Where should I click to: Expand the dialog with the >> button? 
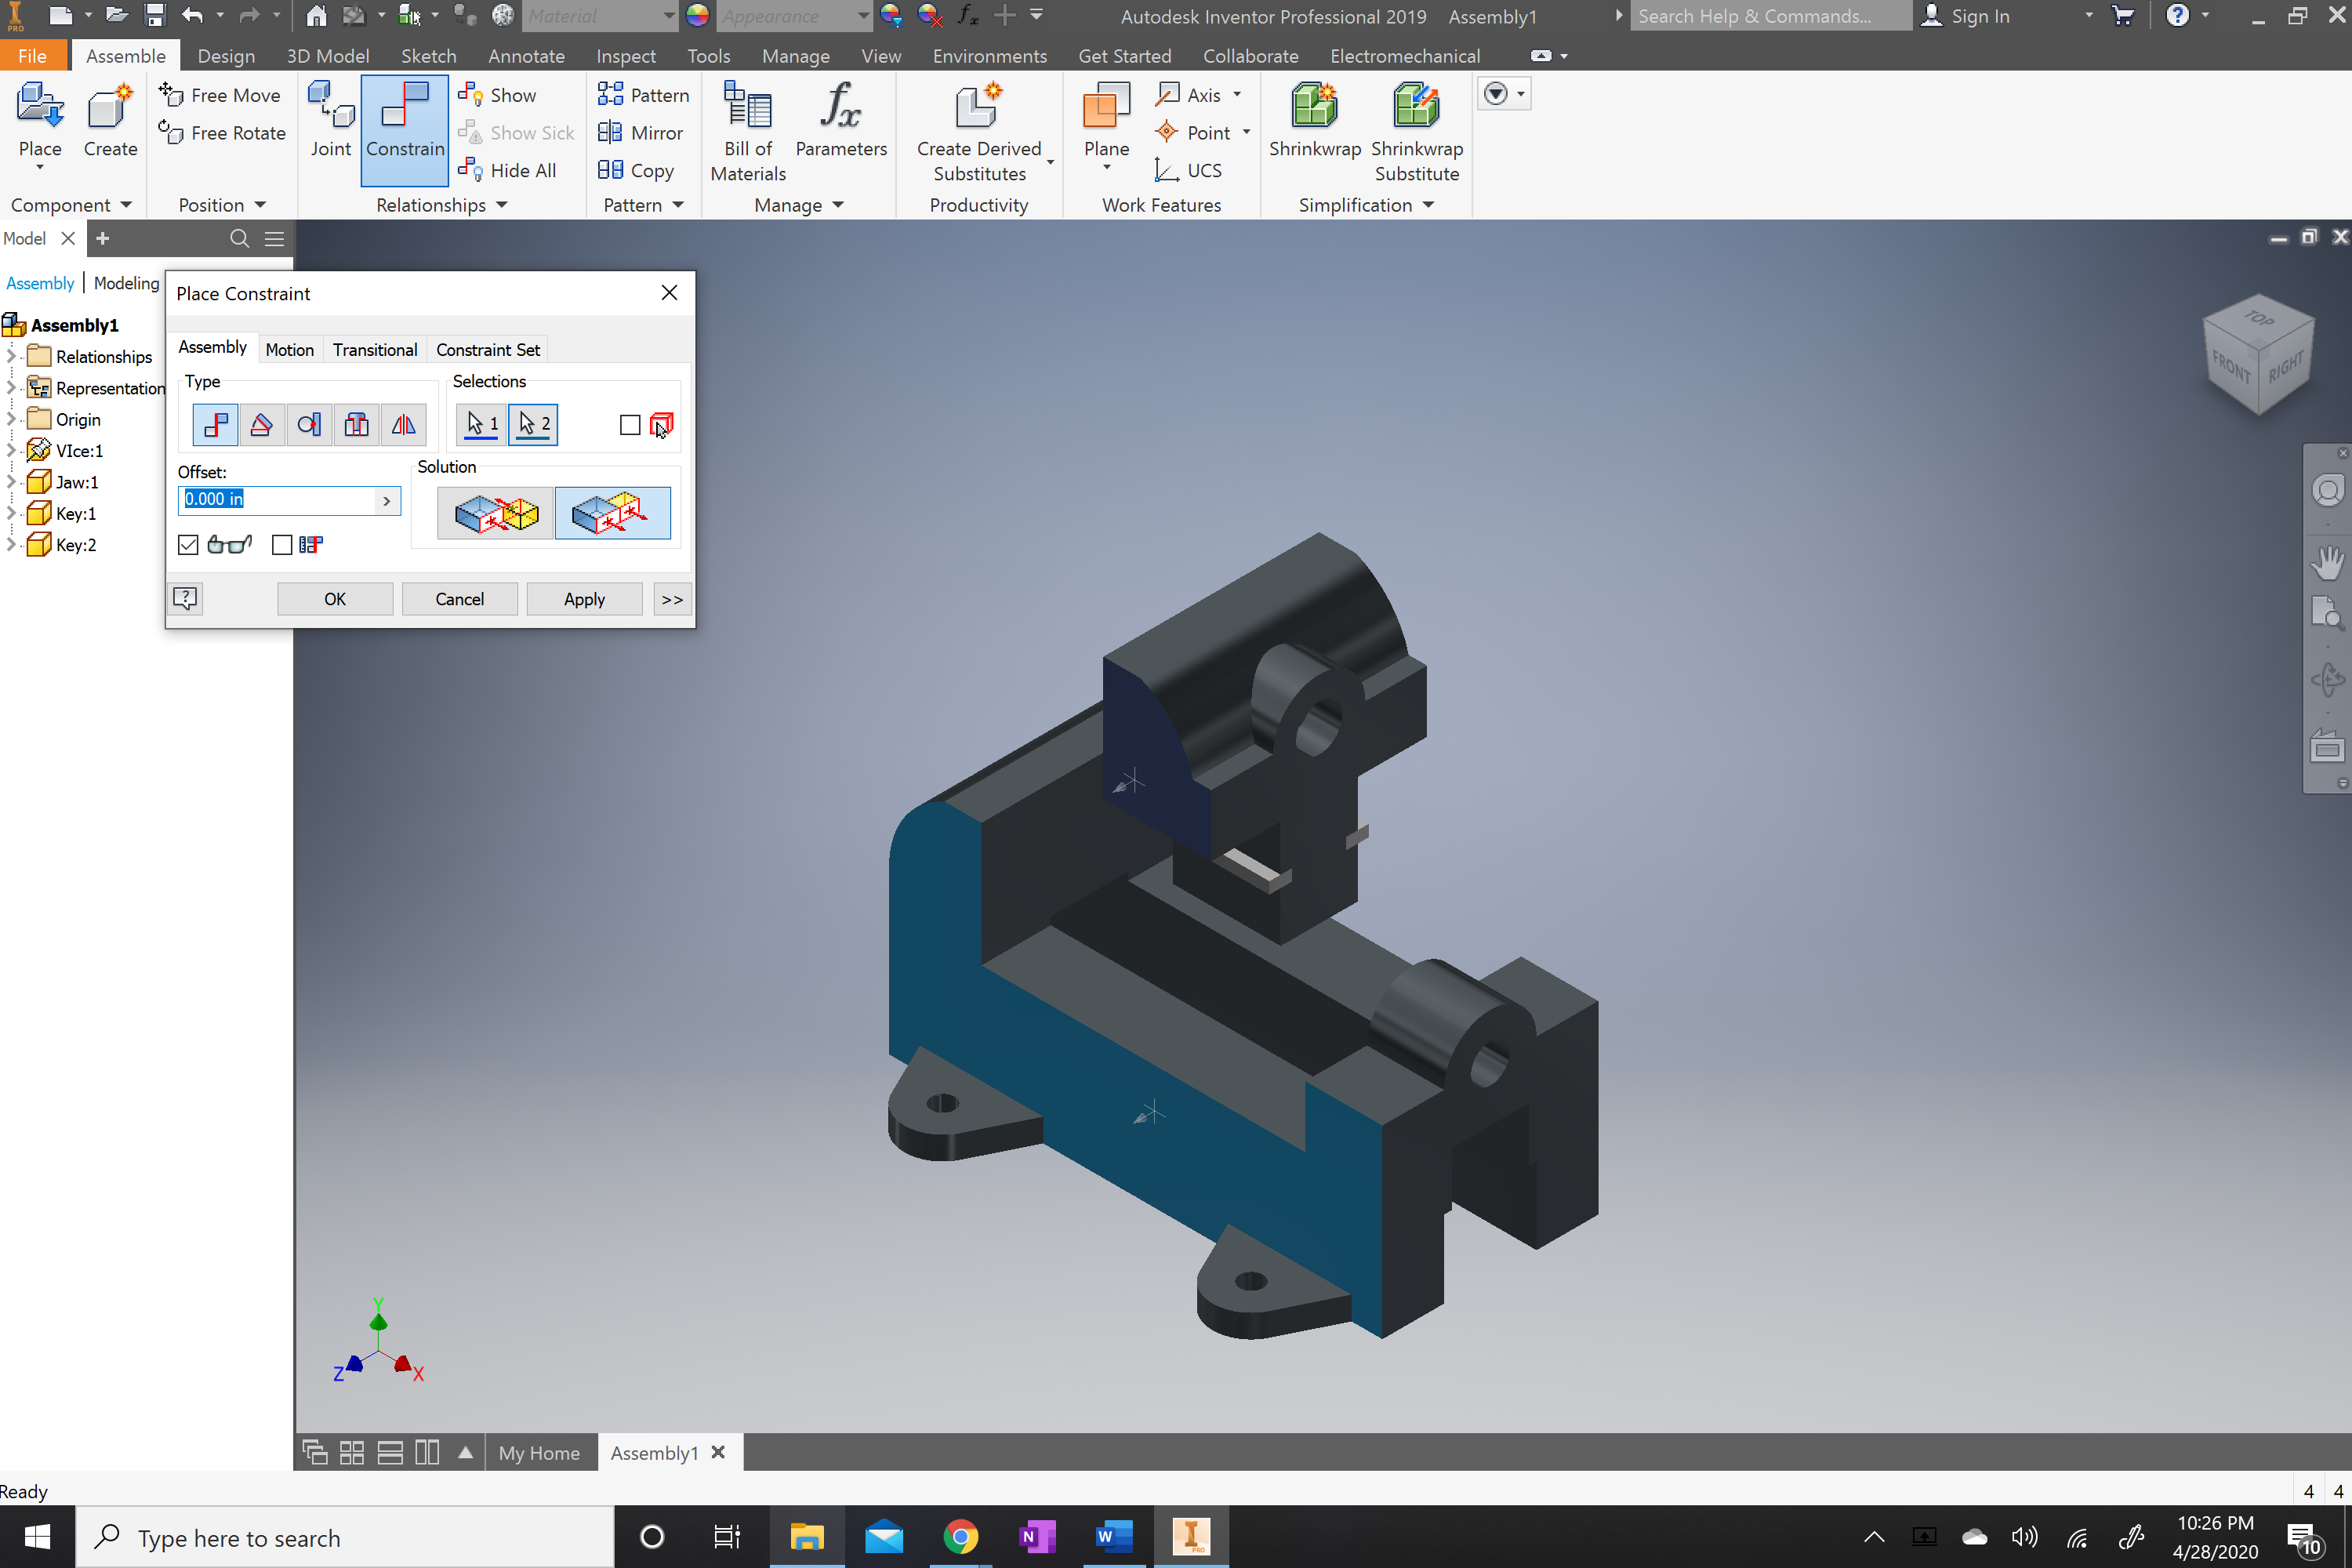pyautogui.click(x=672, y=599)
